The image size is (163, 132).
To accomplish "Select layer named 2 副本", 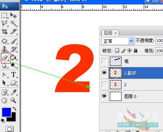I will [130, 73].
